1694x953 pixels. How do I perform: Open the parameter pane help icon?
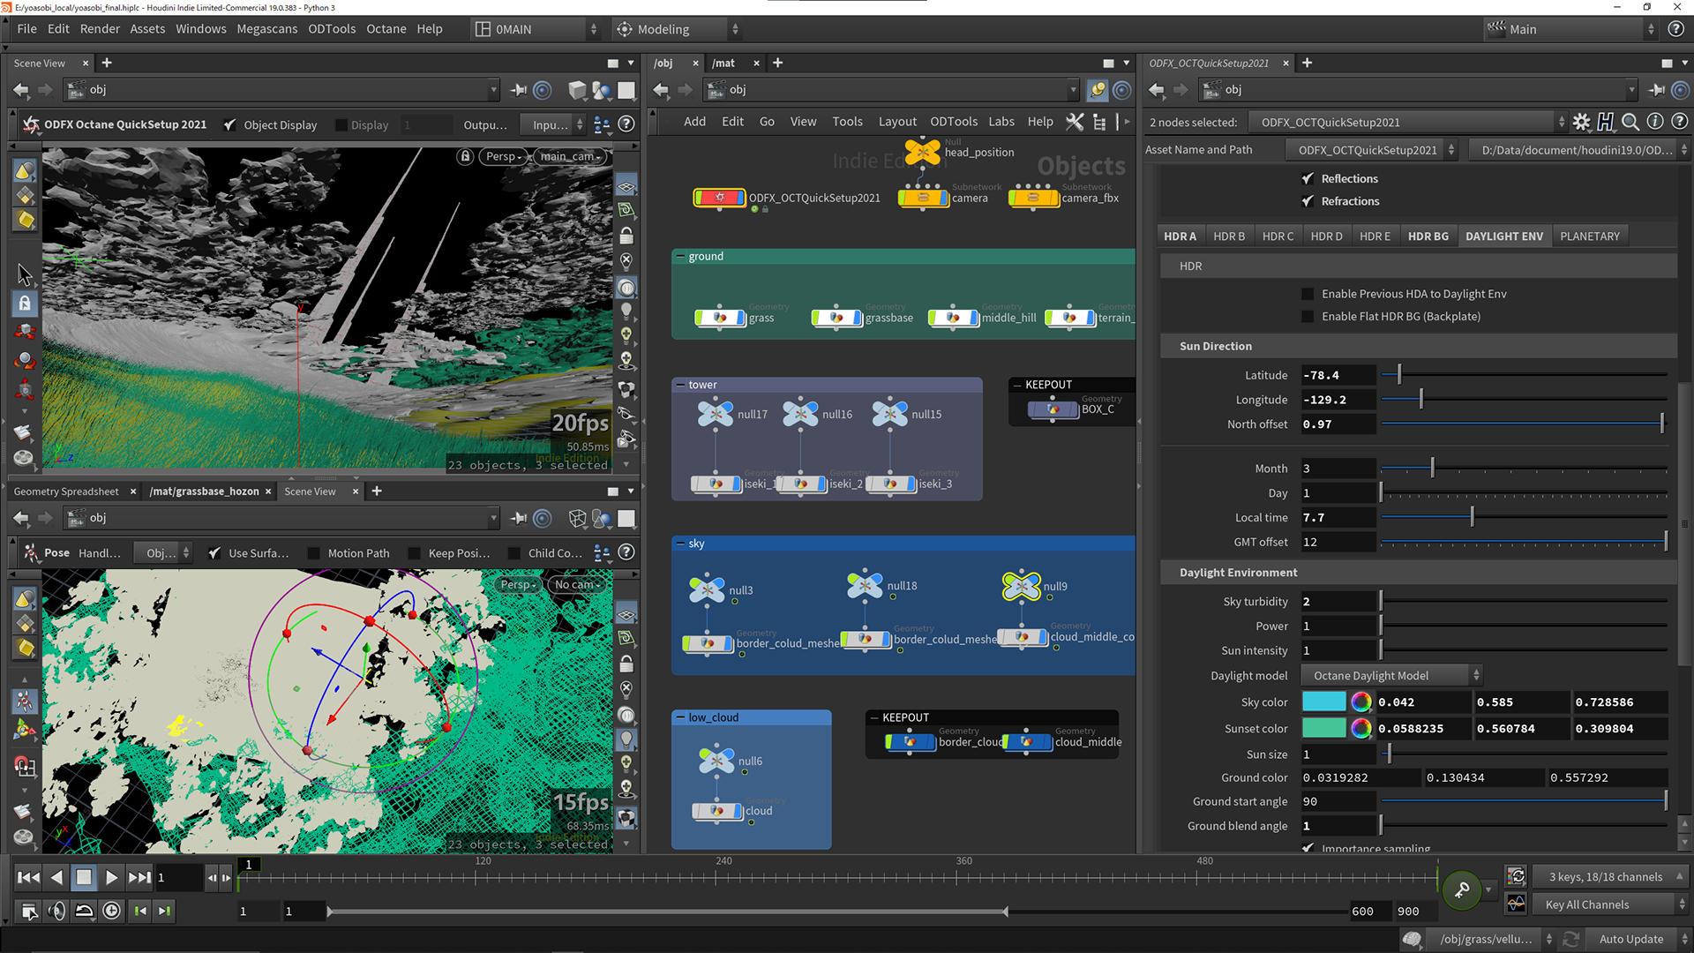(x=1680, y=123)
